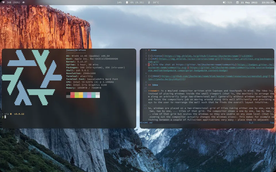Click the Python snake glyph before v3.9.12

coord(11,114)
